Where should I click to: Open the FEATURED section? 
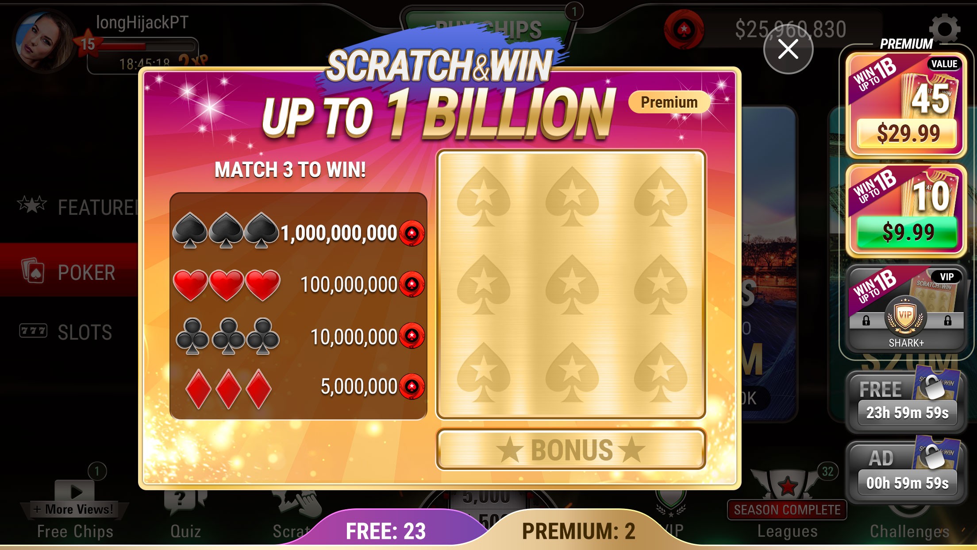pyautogui.click(x=78, y=206)
